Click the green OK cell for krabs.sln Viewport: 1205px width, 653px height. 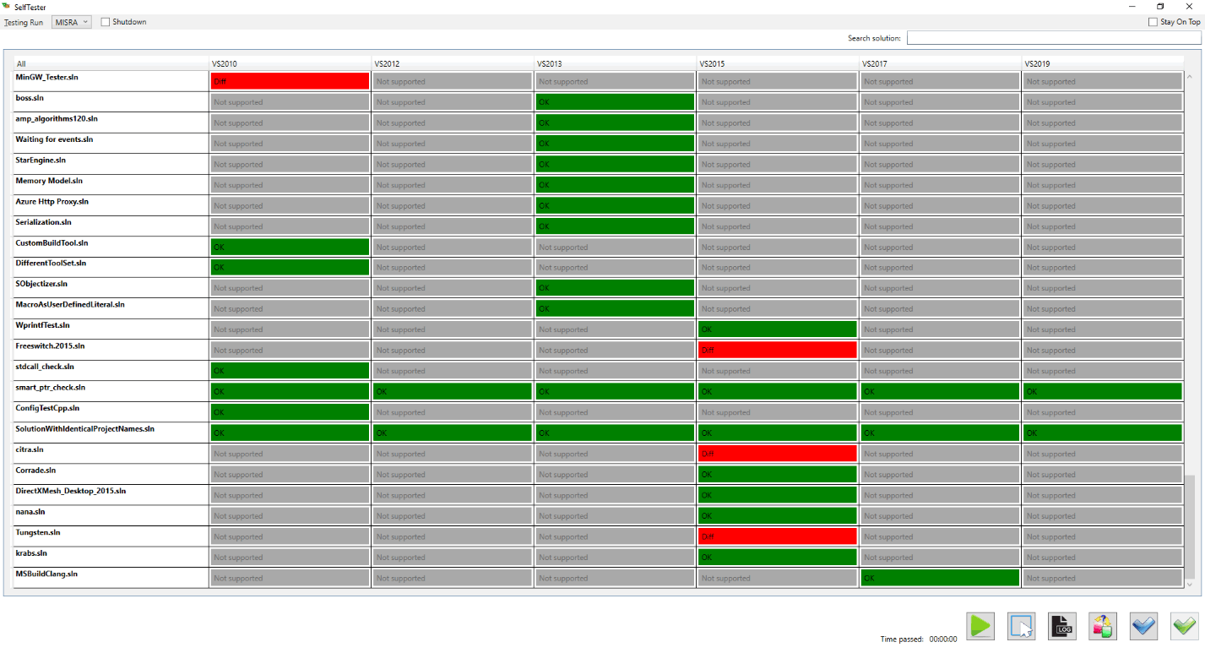(778, 558)
